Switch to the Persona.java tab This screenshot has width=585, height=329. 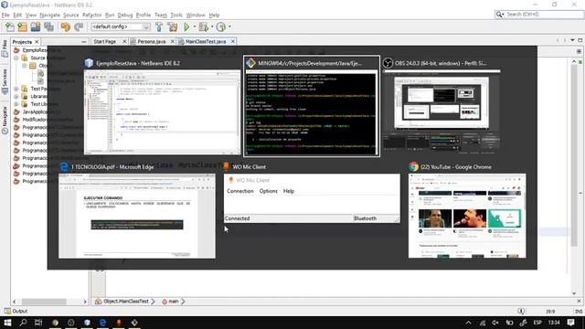pyautogui.click(x=152, y=41)
